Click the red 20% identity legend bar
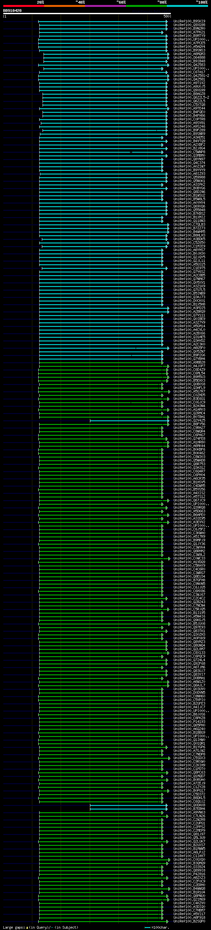Screen dimensions: 211x930 pyautogui.click(x=23, y=6)
